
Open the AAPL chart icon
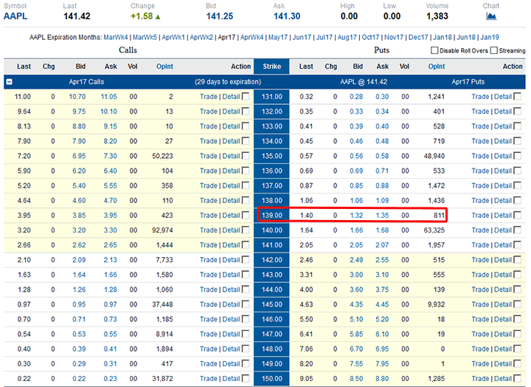point(491,16)
